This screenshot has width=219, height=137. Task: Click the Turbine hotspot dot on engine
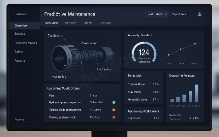pos(62,36)
